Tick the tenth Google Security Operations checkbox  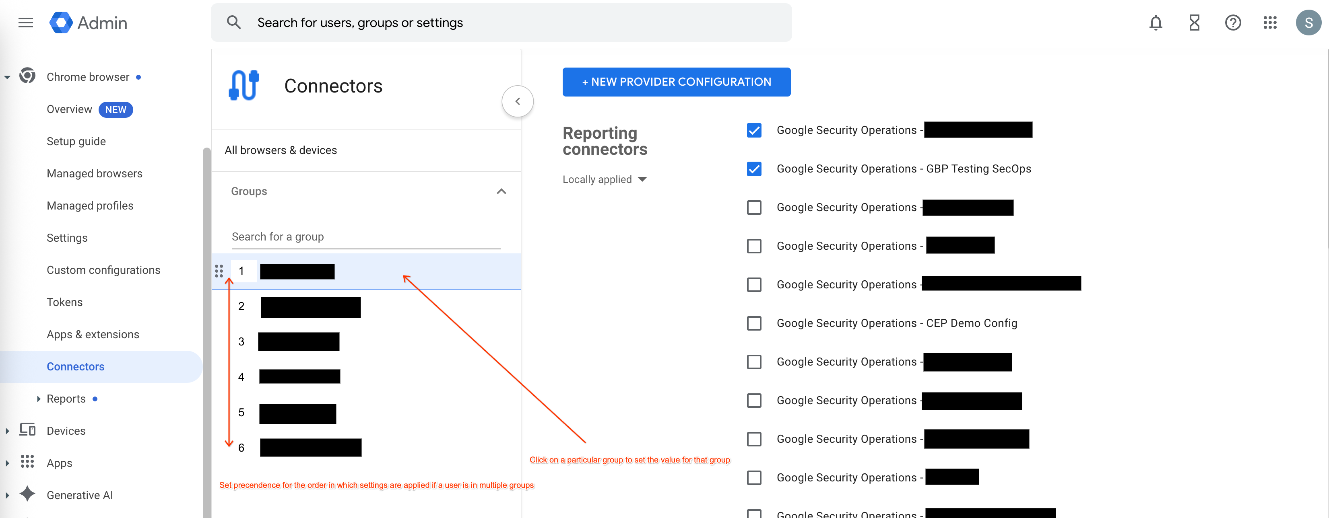pyautogui.click(x=754, y=478)
